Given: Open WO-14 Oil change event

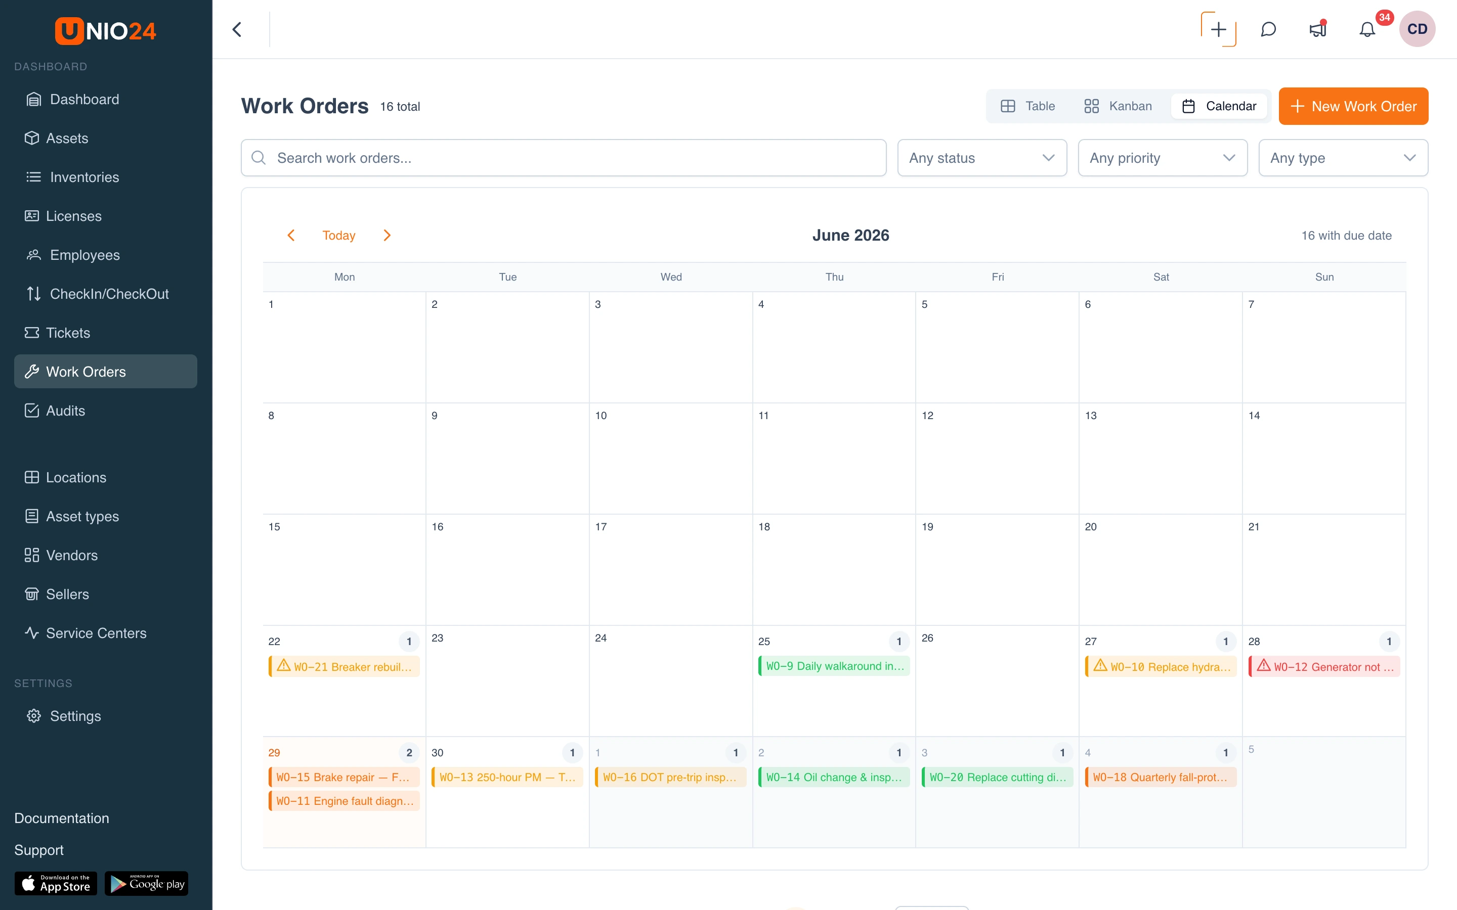Looking at the screenshot, I should 834,777.
